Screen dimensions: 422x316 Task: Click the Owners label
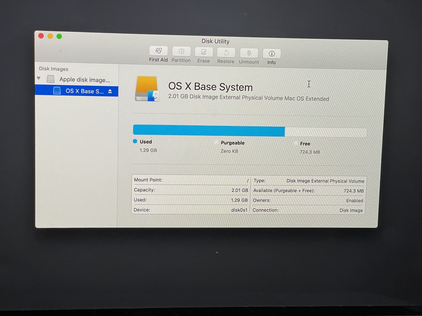pyautogui.click(x=262, y=200)
